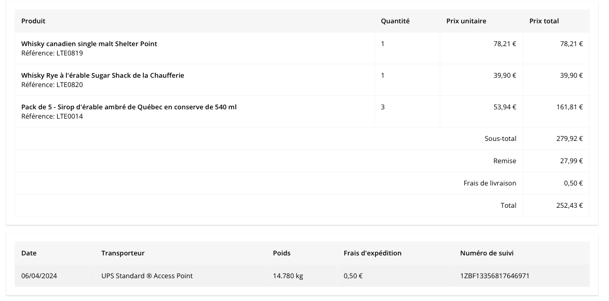Click the Whisky canadien single malt Shelter Point product
Viewport: 609px width, 301px height.
click(89, 44)
